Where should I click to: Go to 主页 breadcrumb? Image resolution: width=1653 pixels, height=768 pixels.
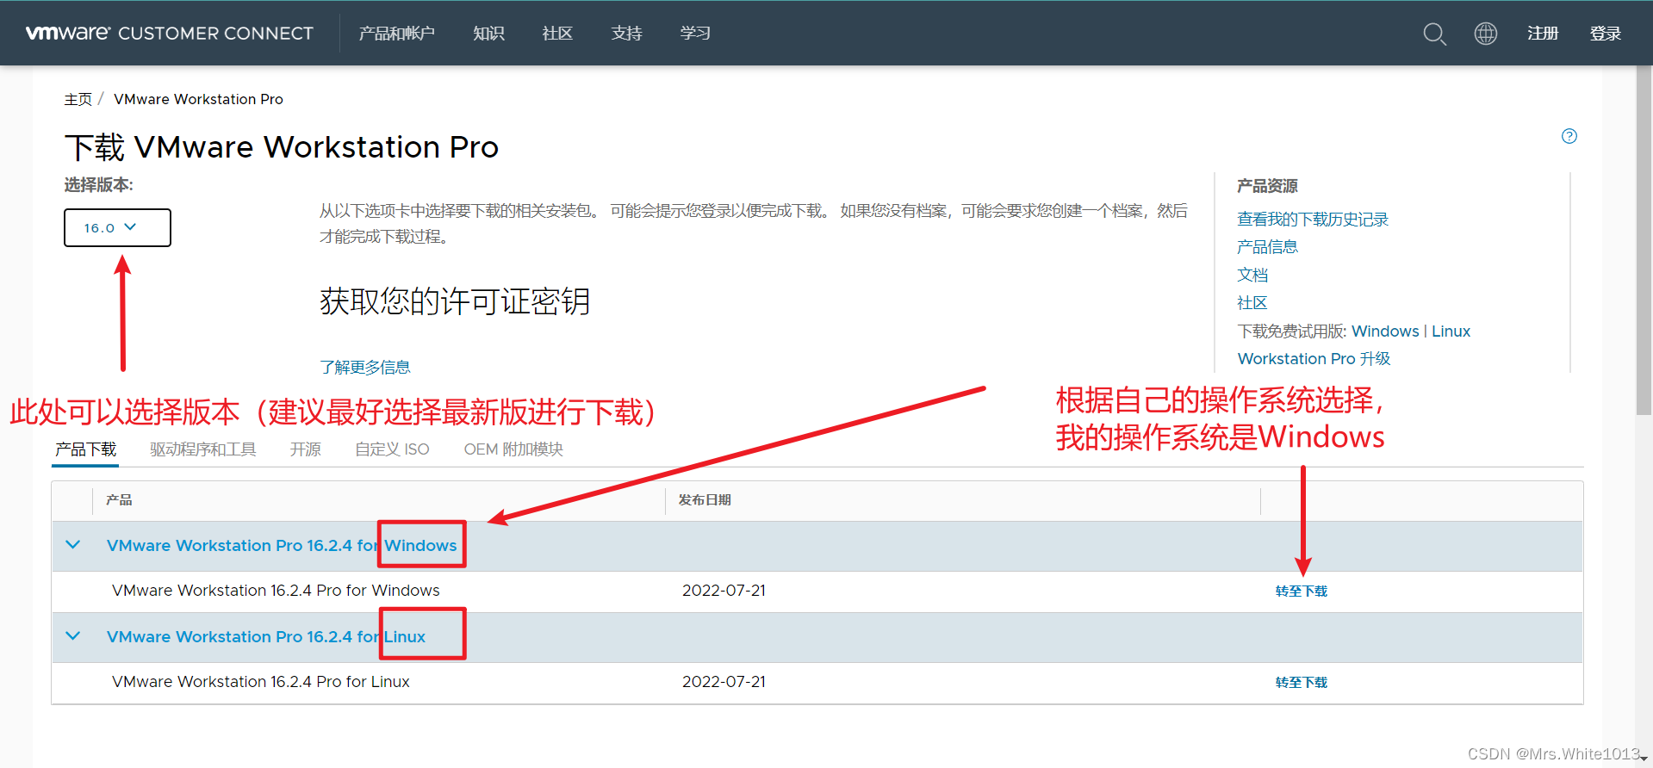[x=78, y=99]
